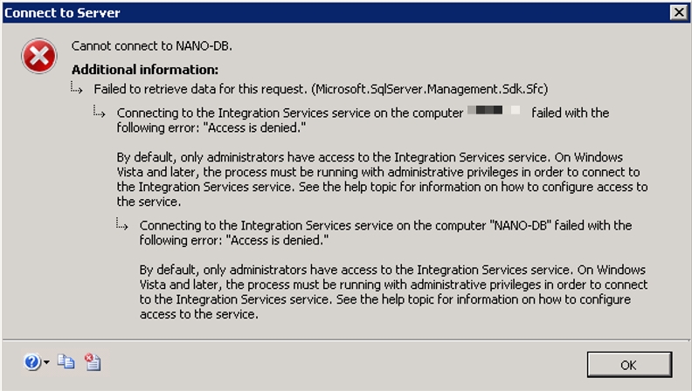
Task: Click the Show technical details icon
Action: point(93,362)
